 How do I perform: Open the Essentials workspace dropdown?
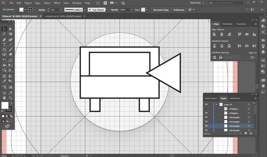197,3
